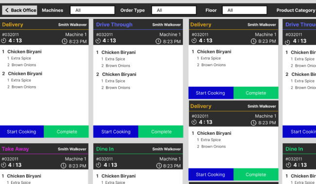The height and width of the screenshot is (184, 316).
Task: Click the 4:13 timer on Take Away card
Action: coord(15,165)
